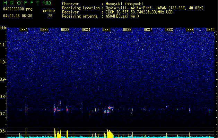
Task: Click the 0635 time marker
Action: click(x=106, y=30)
